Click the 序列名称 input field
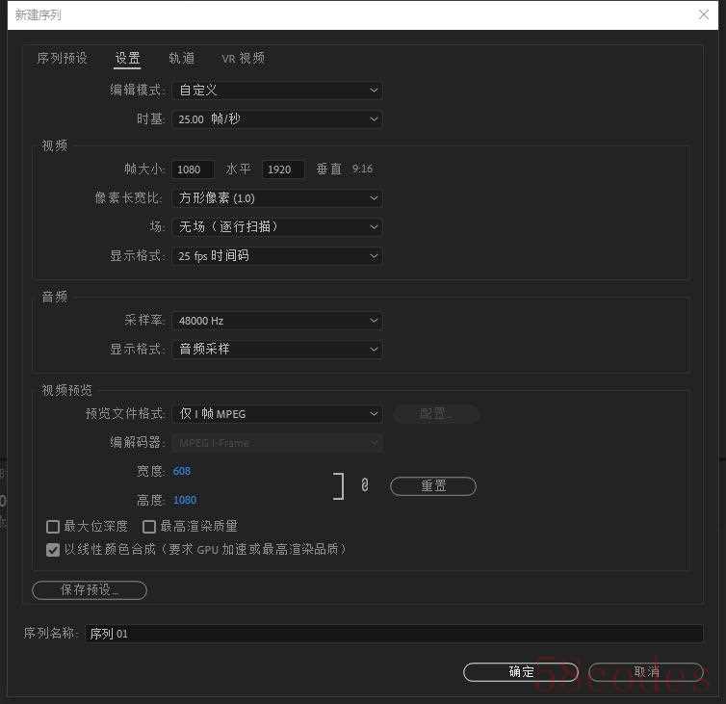The height and width of the screenshot is (704, 726). 394,634
